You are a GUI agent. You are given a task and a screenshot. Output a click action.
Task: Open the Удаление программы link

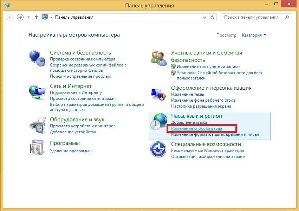point(71,151)
